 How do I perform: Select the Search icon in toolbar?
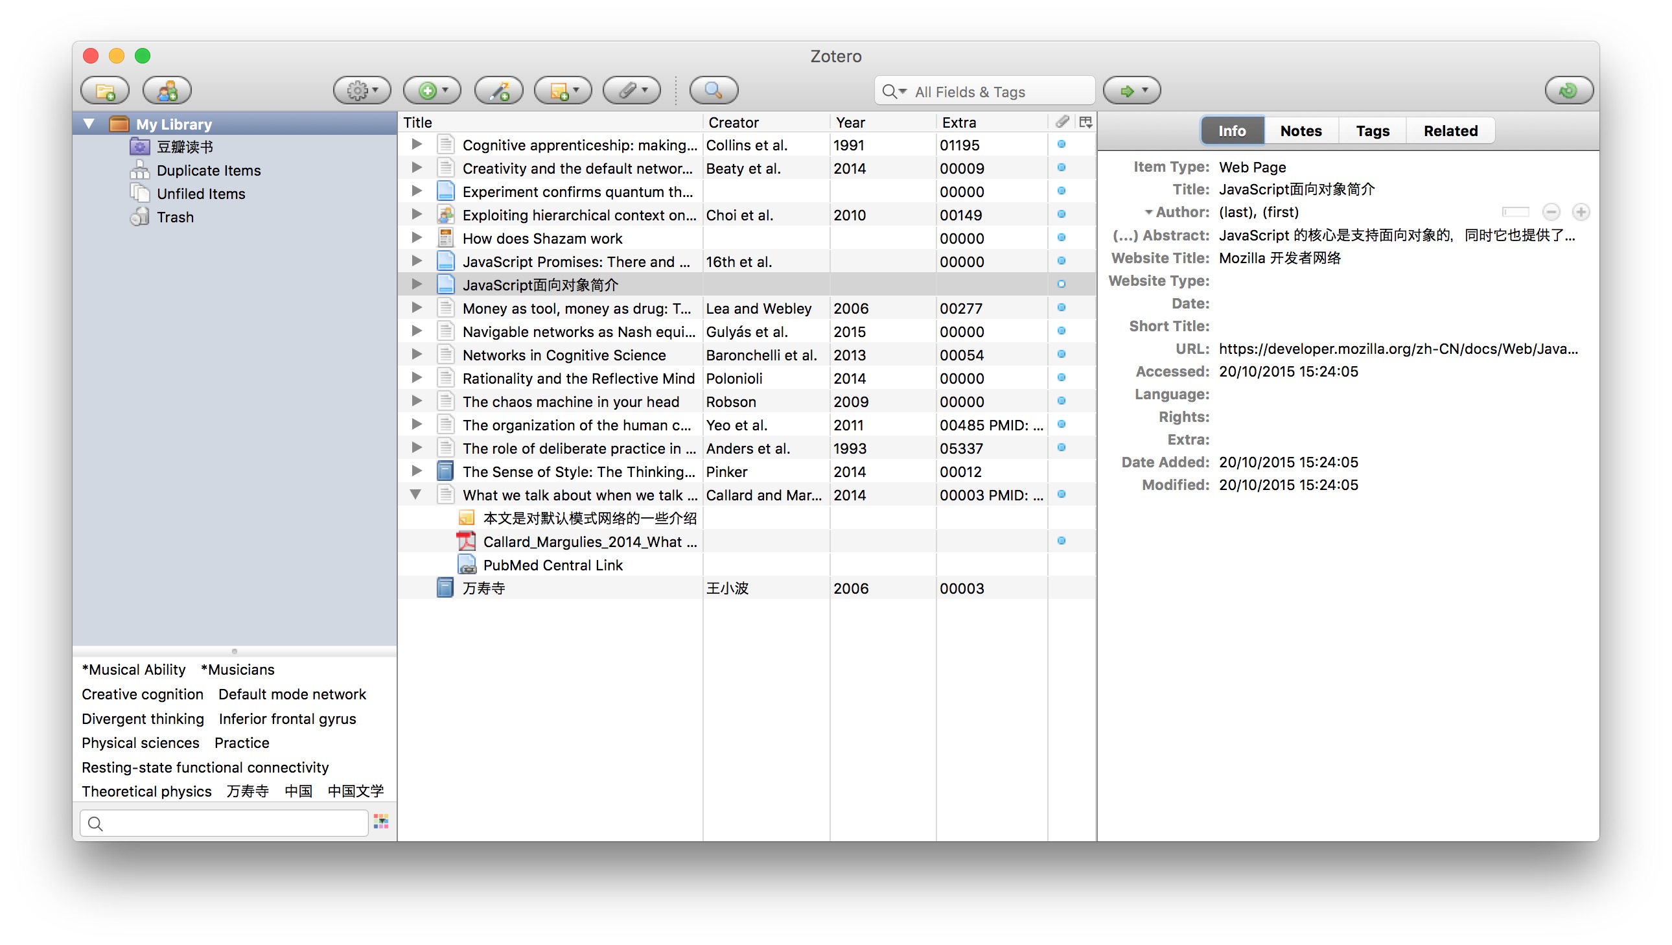click(712, 91)
